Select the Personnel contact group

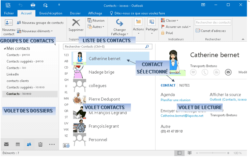click(x=110, y=140)
